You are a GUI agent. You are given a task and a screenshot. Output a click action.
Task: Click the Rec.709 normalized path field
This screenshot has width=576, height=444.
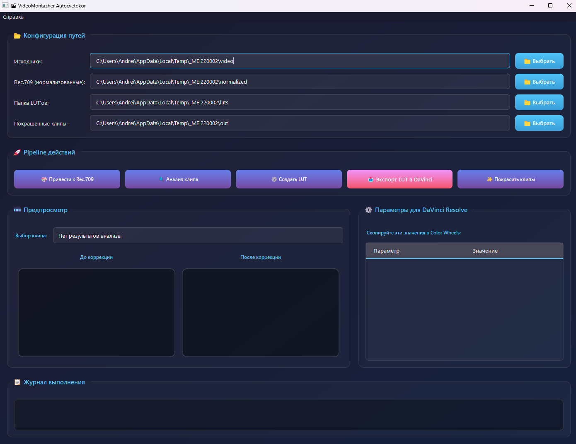click(x=300, y=82)
